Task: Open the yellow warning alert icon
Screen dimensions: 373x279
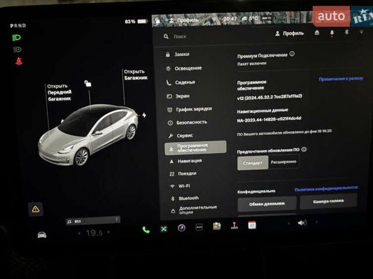Action: click(x=36, y=209)
